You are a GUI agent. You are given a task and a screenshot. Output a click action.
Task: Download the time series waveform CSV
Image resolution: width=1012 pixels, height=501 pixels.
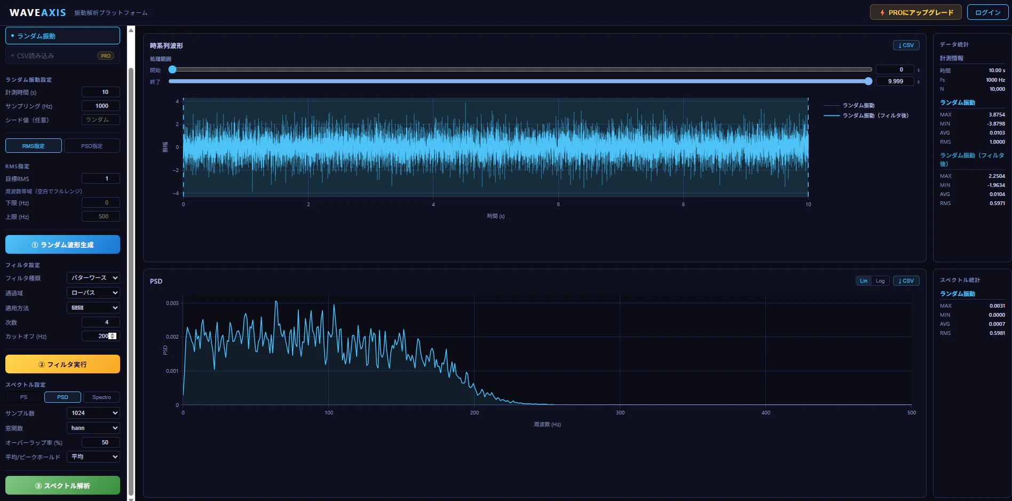point(906,45)
